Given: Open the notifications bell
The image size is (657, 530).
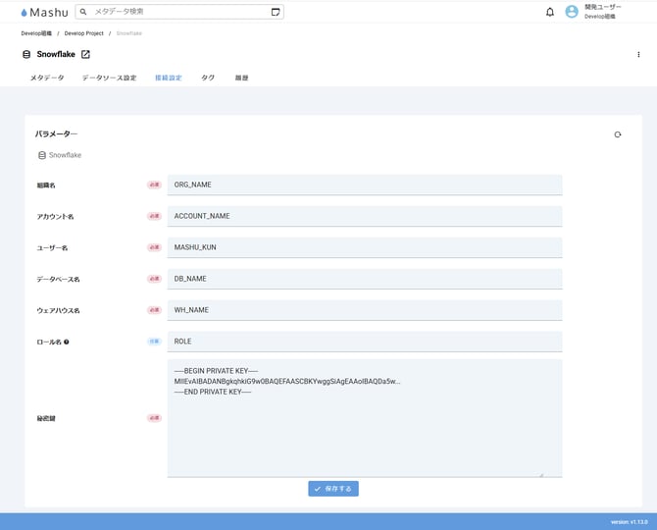Looking at the screenshot, I should [x=550, y=12].
